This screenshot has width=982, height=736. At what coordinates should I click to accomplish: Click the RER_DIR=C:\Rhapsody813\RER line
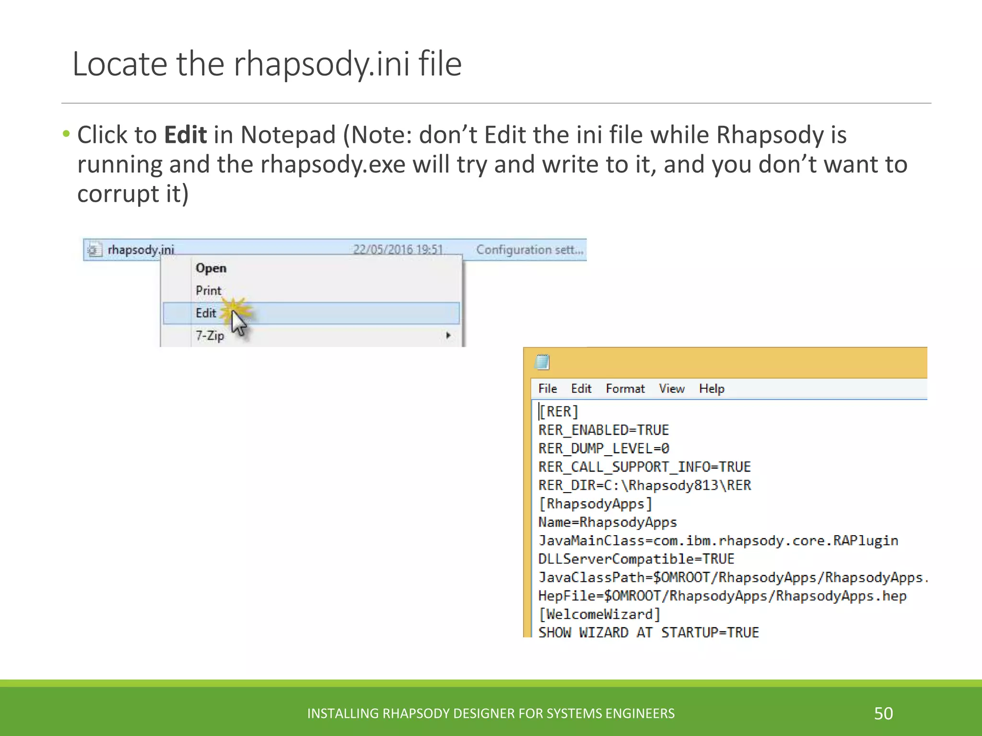click(x=644, y=485)
